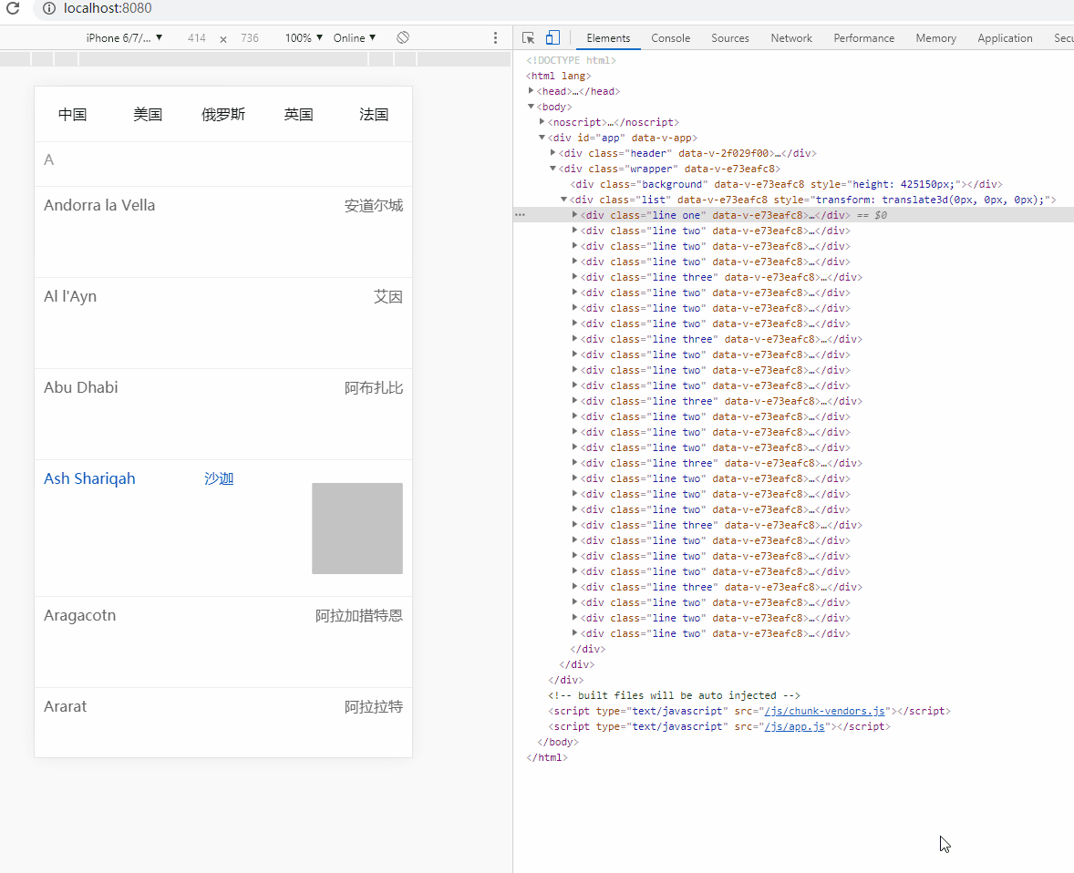Screen dimensions: 1074x873
Task: Click the gray image placeholder in Ash Shariqah row
Action: click(357, 529)
